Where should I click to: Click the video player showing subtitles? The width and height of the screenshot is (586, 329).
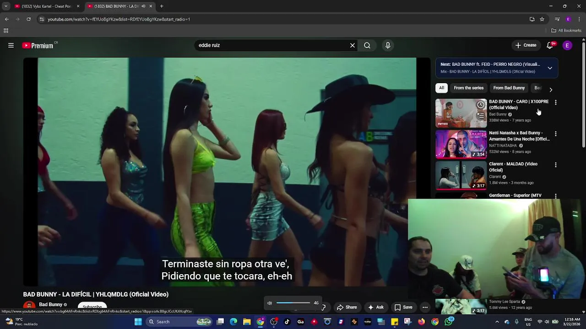click(x=227, y=172)
